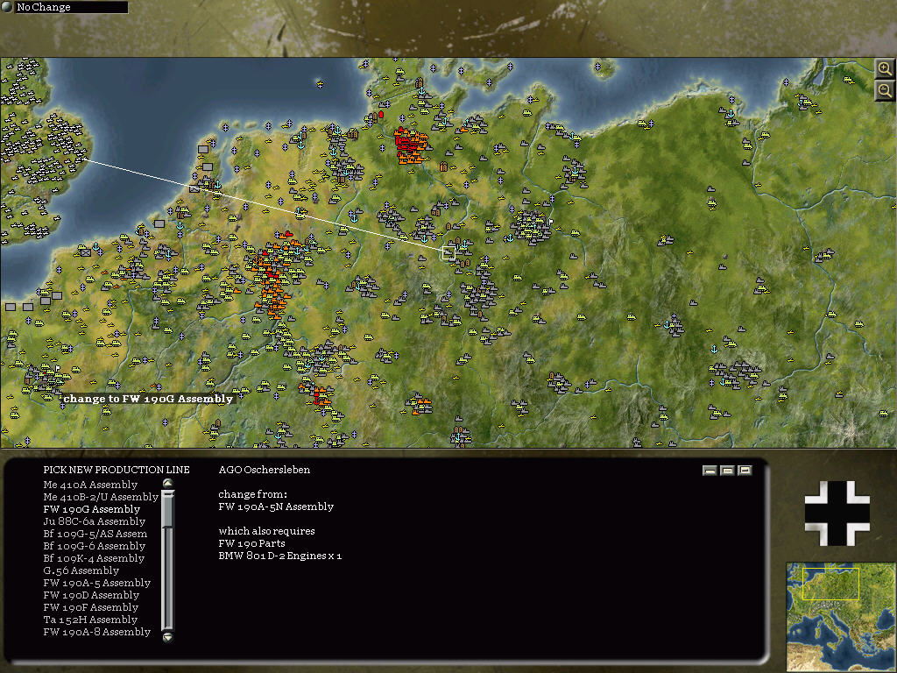Shrink info panel with the smallest size button

click(x=710, y=471)
